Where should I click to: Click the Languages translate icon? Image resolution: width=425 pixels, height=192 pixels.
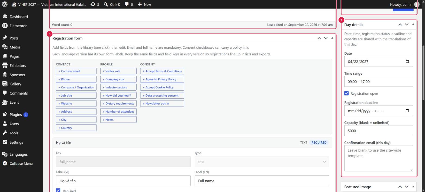click(x=5, y=154)
